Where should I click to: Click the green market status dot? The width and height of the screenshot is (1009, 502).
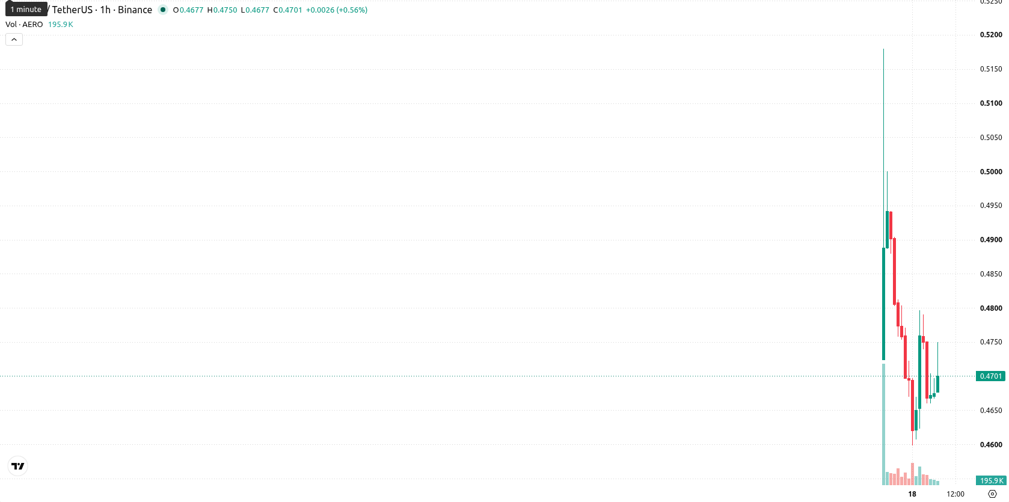click(x=163, y=10)
